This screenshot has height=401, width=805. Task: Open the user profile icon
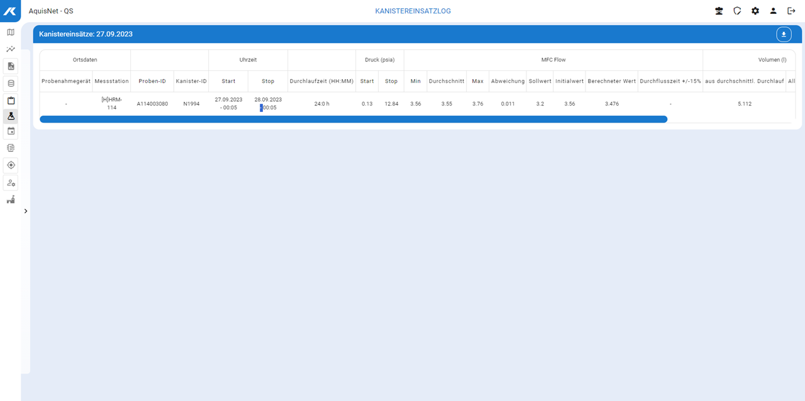tap(774, 11)
